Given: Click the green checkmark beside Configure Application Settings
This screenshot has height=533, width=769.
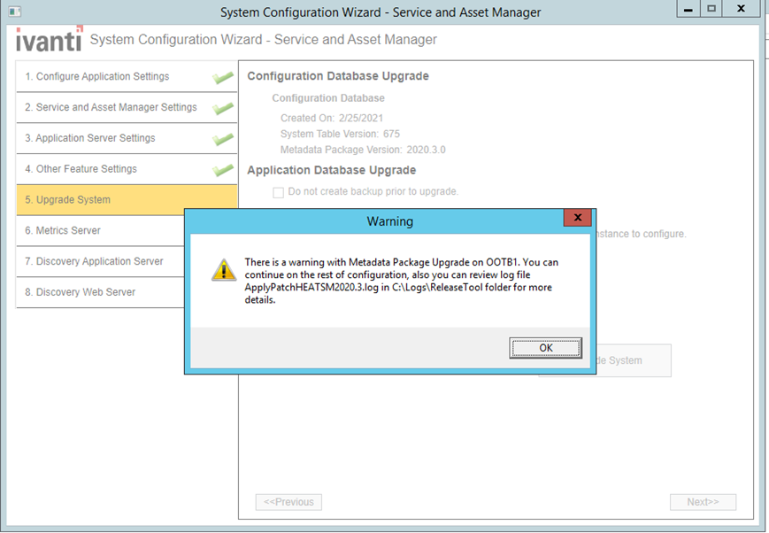Looking at the screenshot, I should pos(224,77).
